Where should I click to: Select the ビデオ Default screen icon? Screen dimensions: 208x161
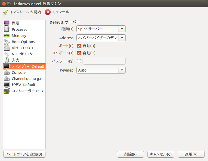(6, 85)
